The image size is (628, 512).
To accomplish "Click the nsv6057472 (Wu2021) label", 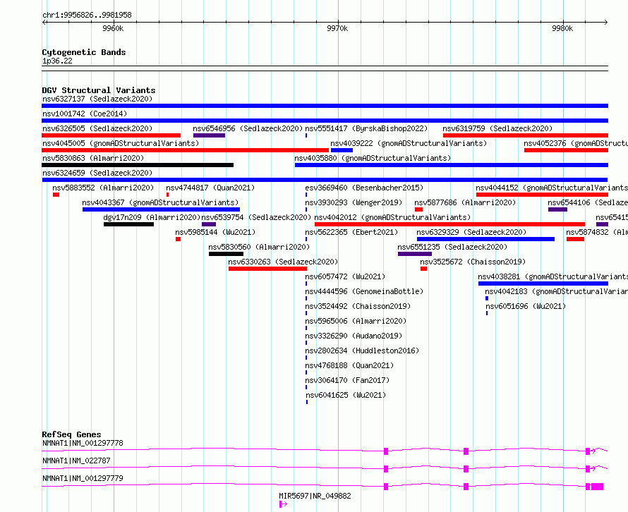I will (x=345, y=276).
